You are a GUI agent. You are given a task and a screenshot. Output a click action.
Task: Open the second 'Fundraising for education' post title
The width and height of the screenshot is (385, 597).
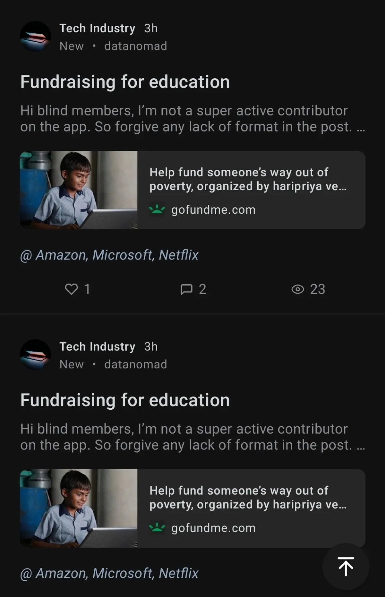point(125,400)
